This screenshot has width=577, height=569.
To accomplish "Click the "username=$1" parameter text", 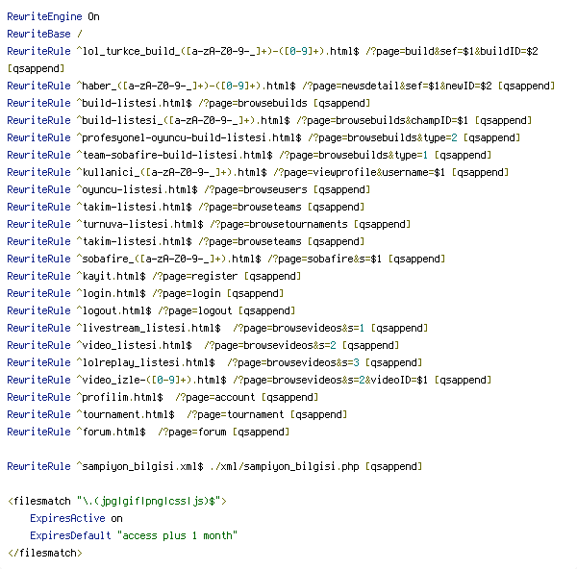I will click(414, 172).
